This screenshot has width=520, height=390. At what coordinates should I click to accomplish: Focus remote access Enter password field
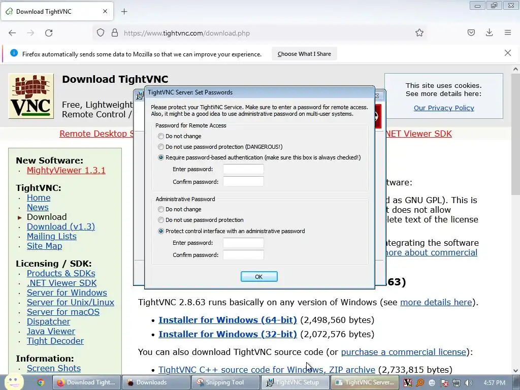coord(243,169)
